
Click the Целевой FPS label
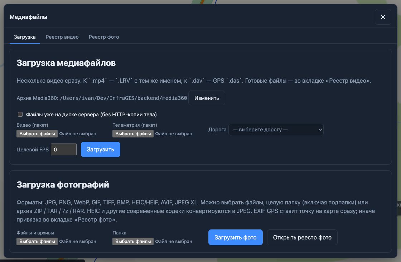(x=33, y=150)
